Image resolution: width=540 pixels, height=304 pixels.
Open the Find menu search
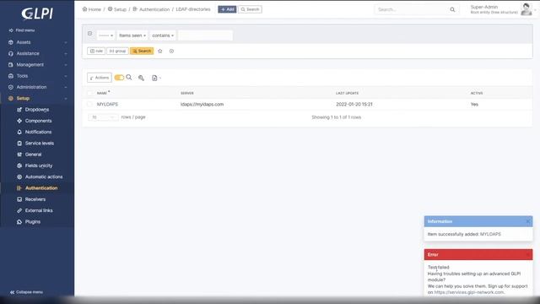coord(22,30)
